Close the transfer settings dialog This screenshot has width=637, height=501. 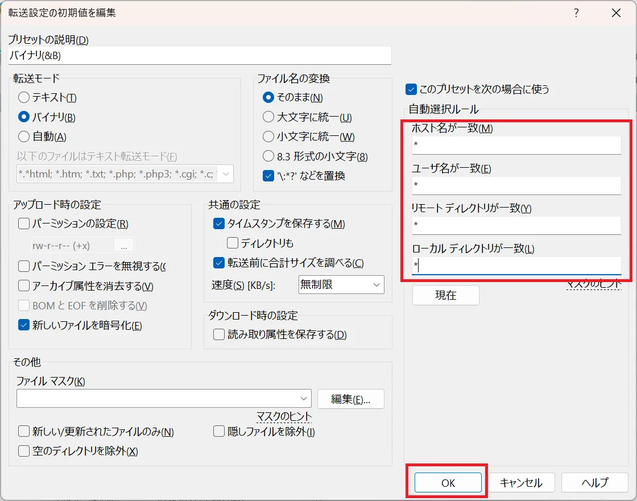pos(616,13)
